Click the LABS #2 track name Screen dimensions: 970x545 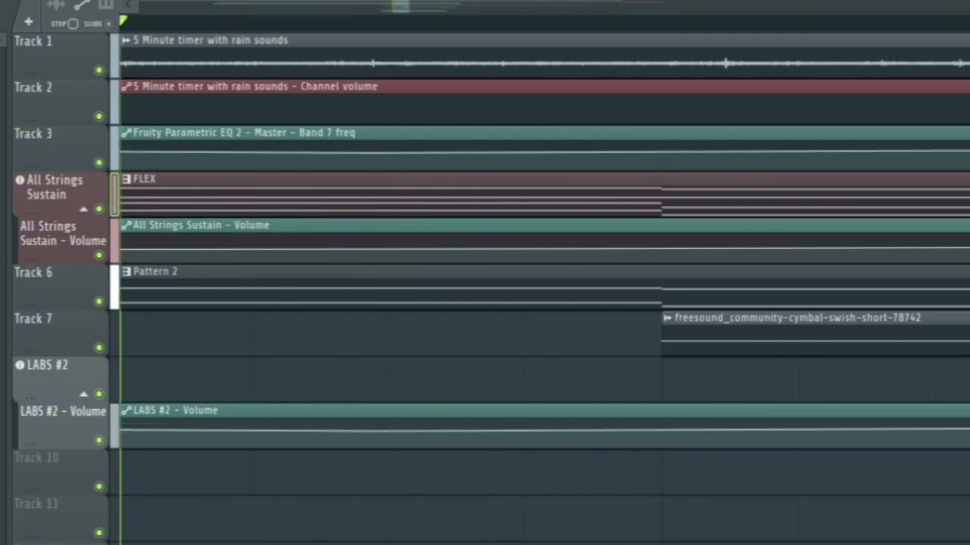47,365
